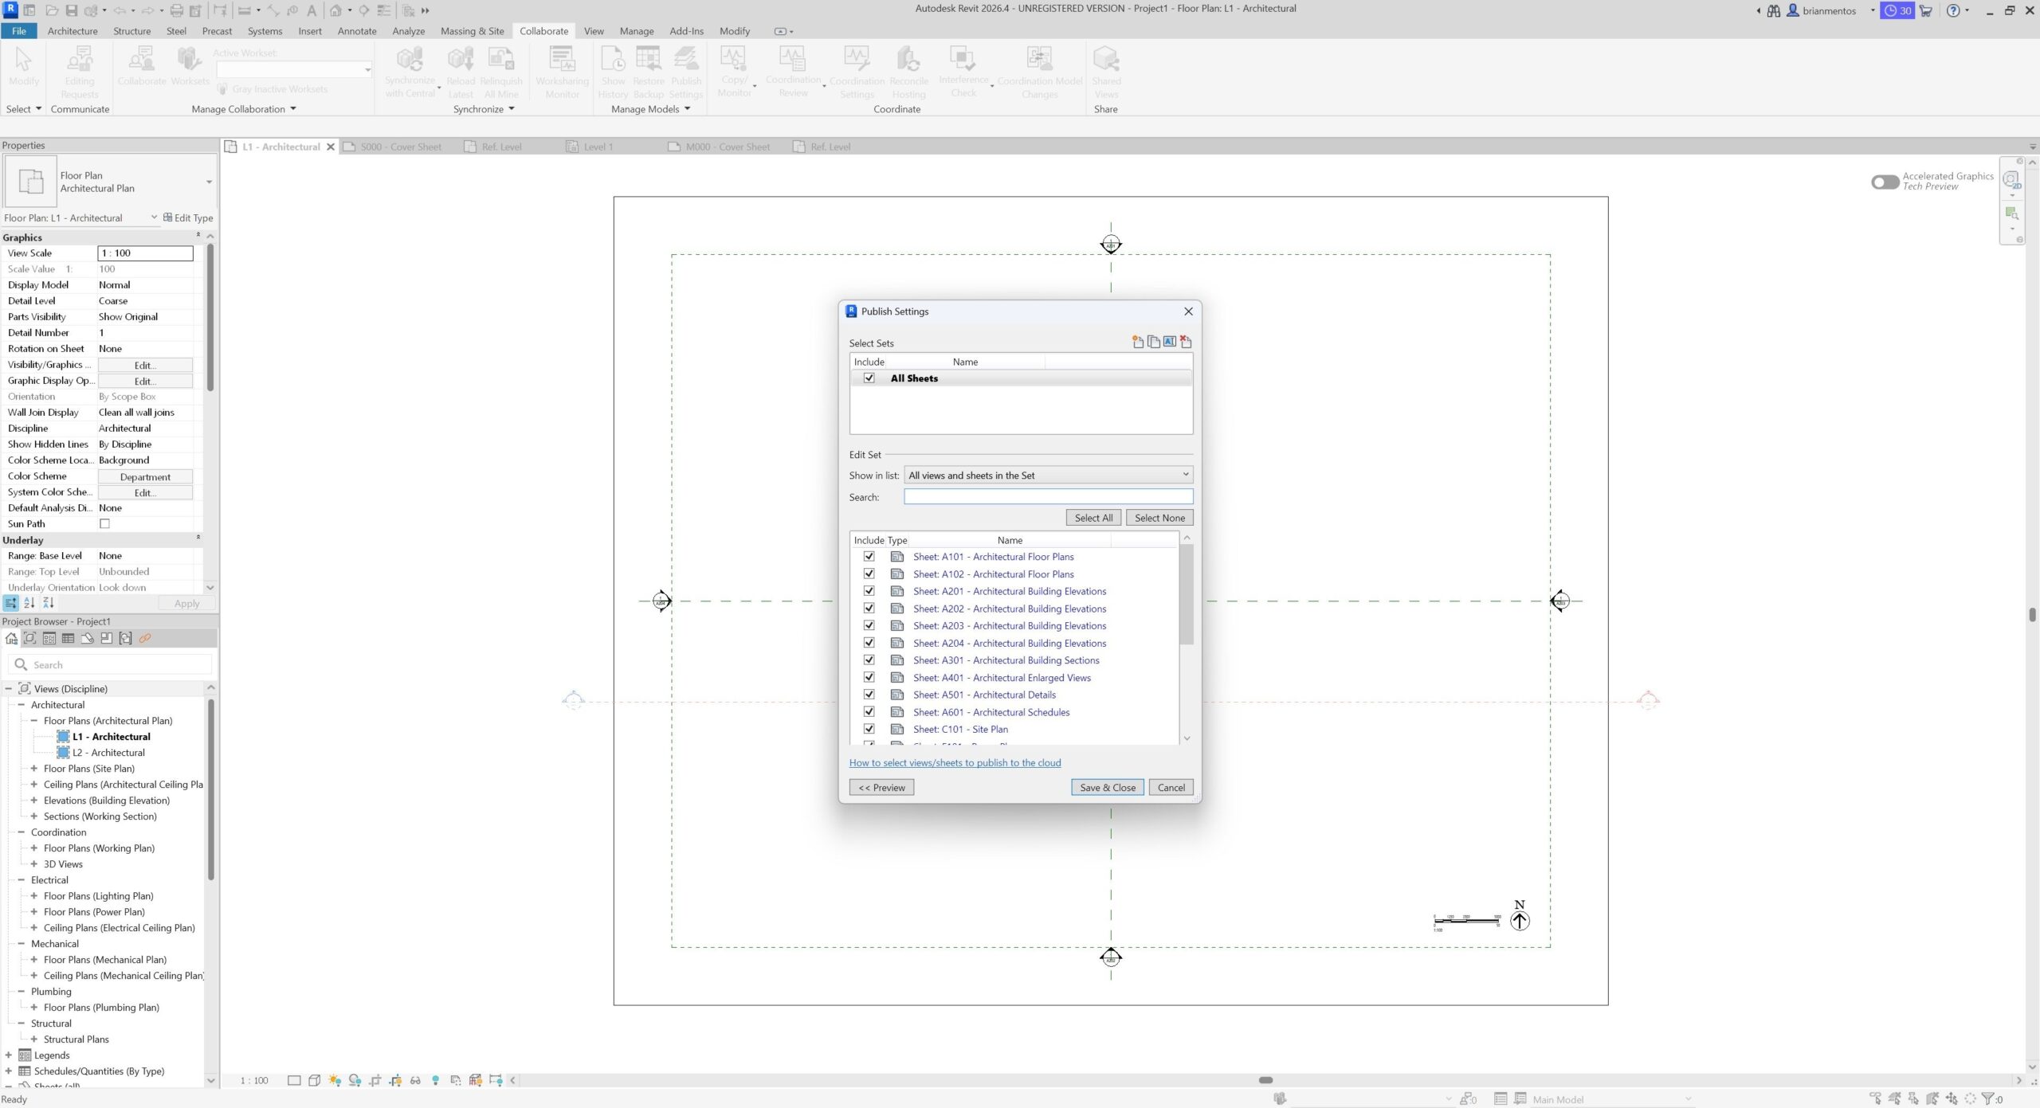Show Sheets filter in Project Browser toolbar
The height and width of the screenshot is (1108, 2040).
(88, 639)
